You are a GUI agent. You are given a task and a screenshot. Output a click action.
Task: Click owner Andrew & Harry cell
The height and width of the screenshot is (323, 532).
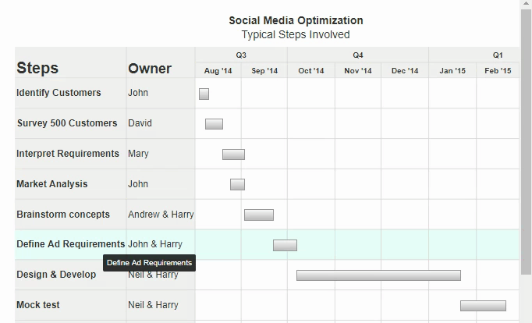click(x=161, y=215)
